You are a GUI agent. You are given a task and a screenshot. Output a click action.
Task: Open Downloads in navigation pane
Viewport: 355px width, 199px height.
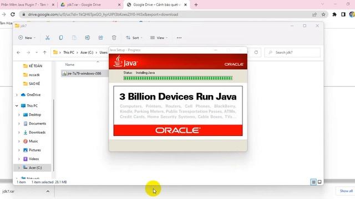point(34,133)
